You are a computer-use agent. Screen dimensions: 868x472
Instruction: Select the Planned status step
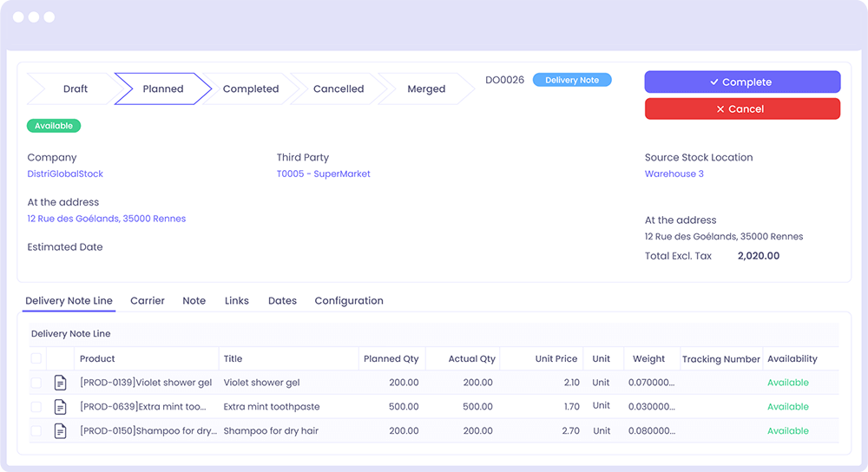click(163, 88)
